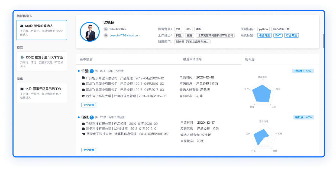This screenshot has height=171, width=336.
Task: Switch to the 基本信息 column tab
Action: click(x=86, y=59)
